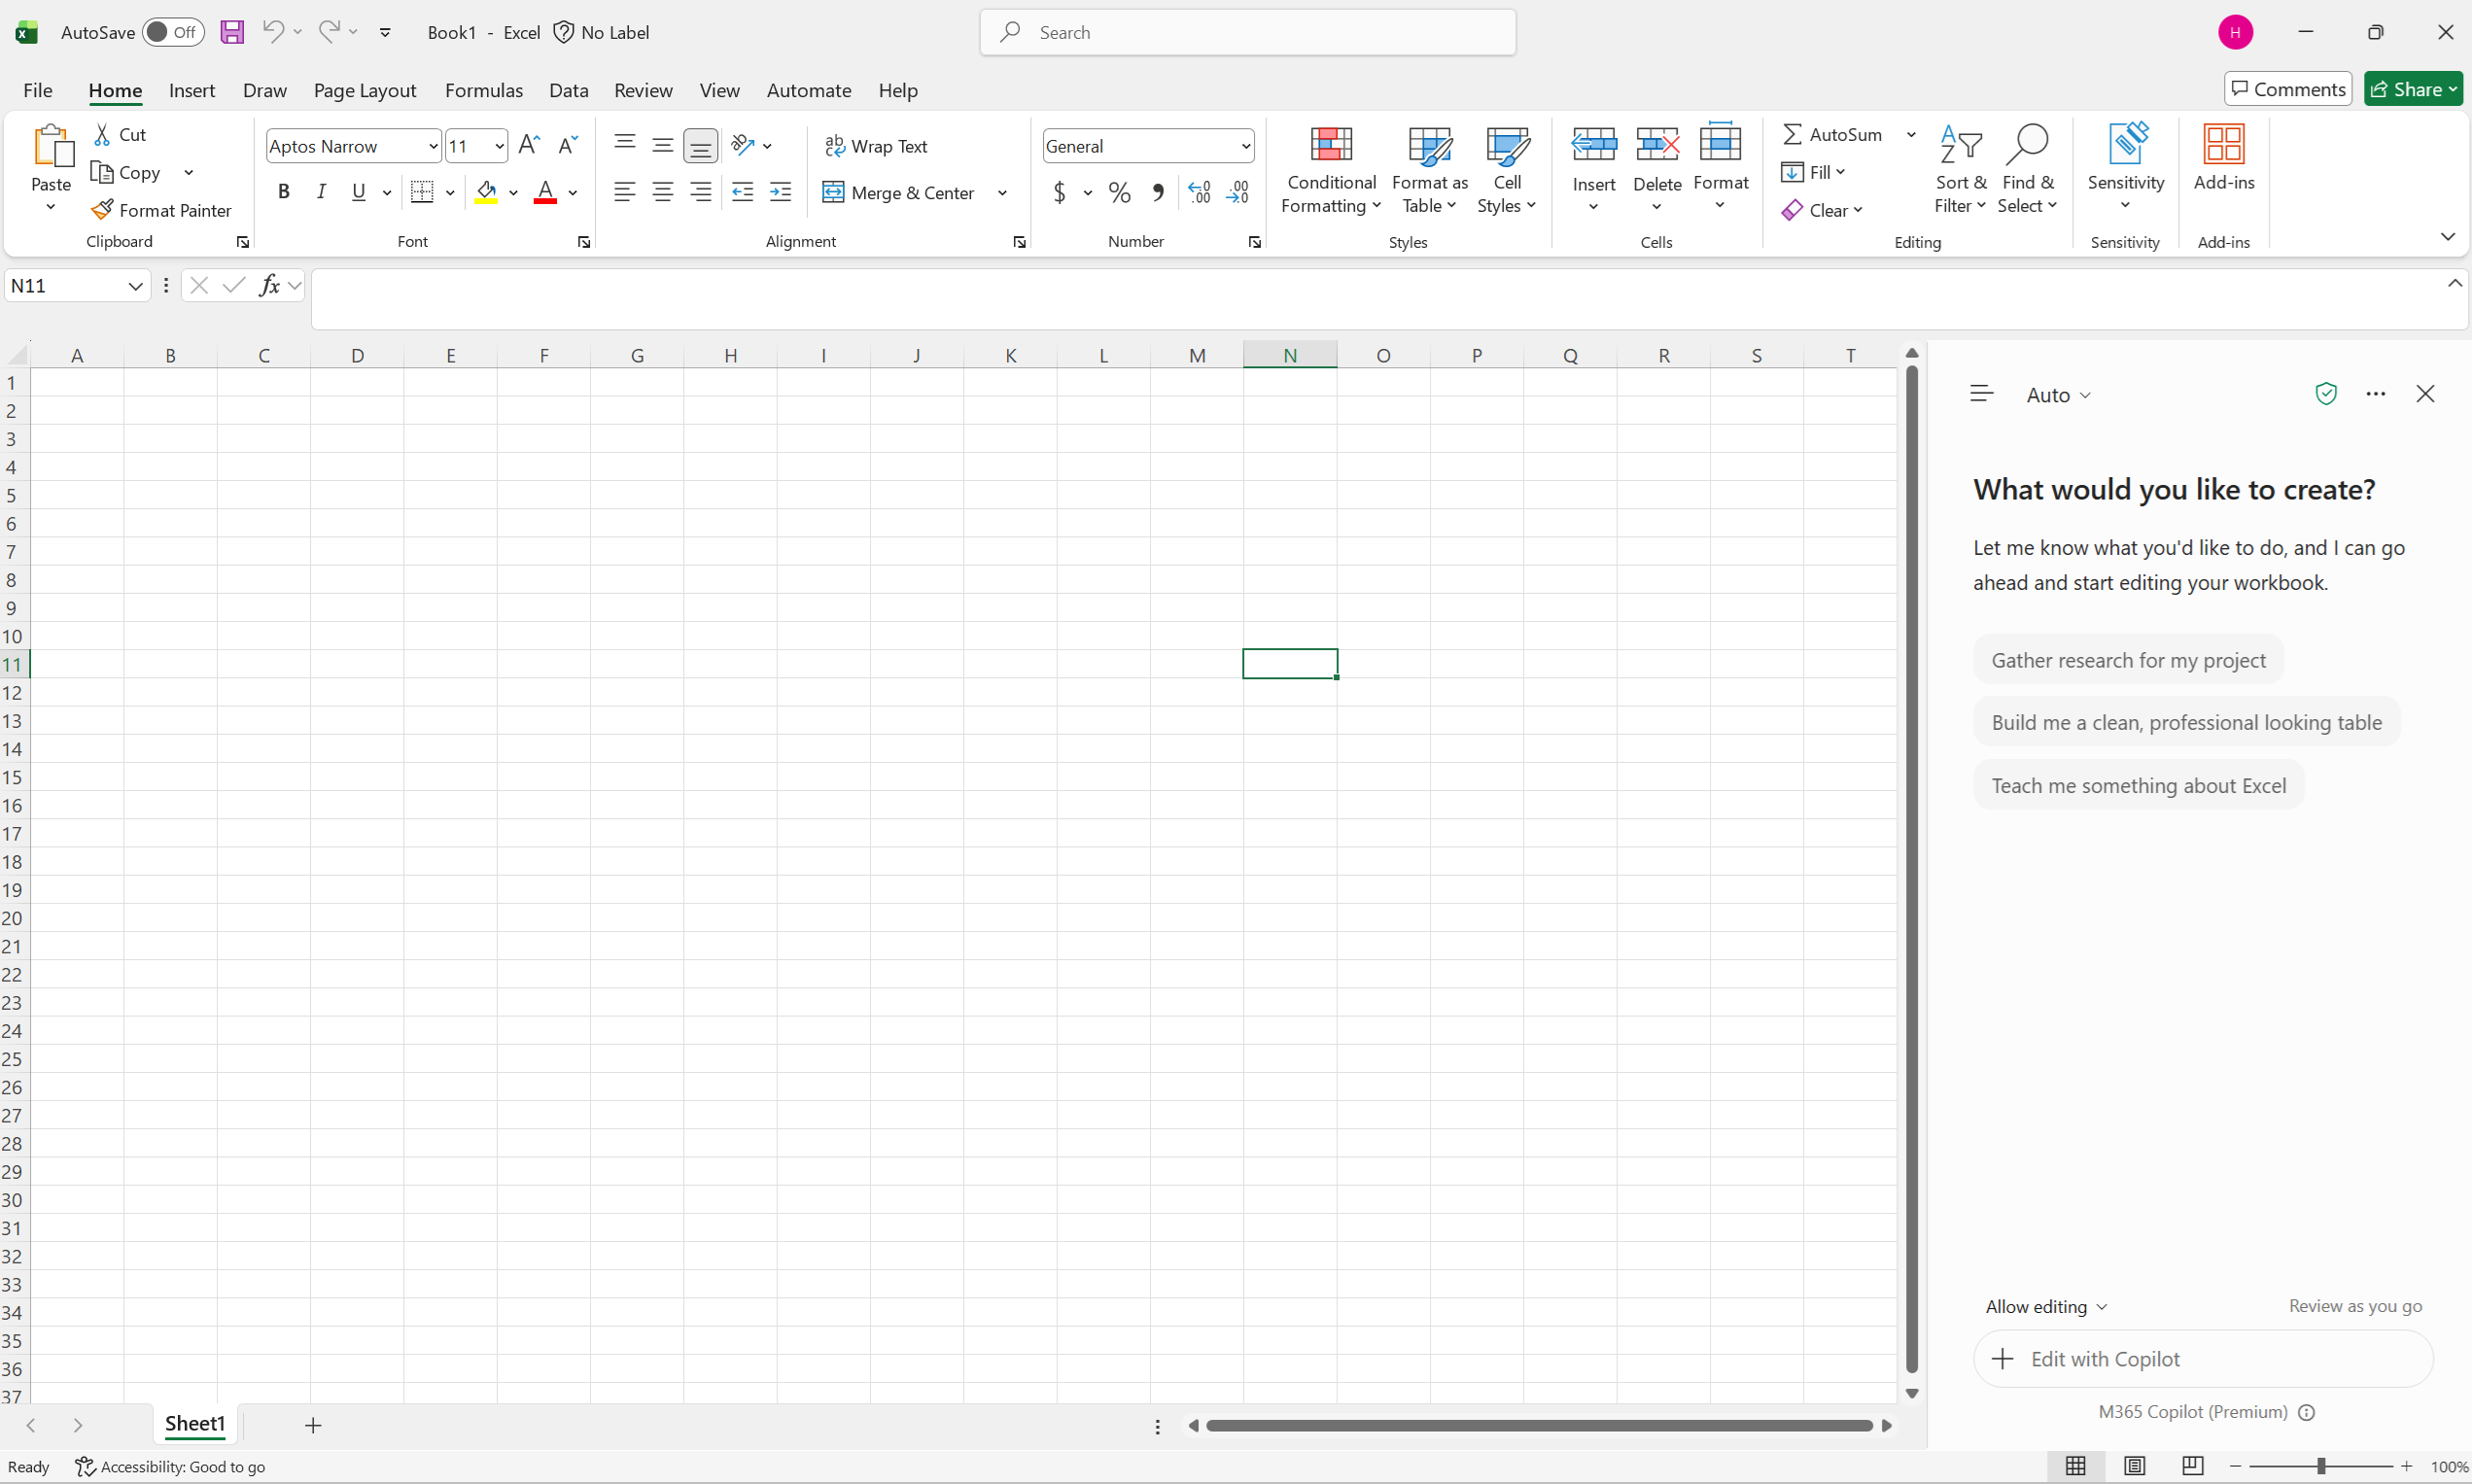
Task: Click the yellow Fill Color swatch
Action: [487, 192]
